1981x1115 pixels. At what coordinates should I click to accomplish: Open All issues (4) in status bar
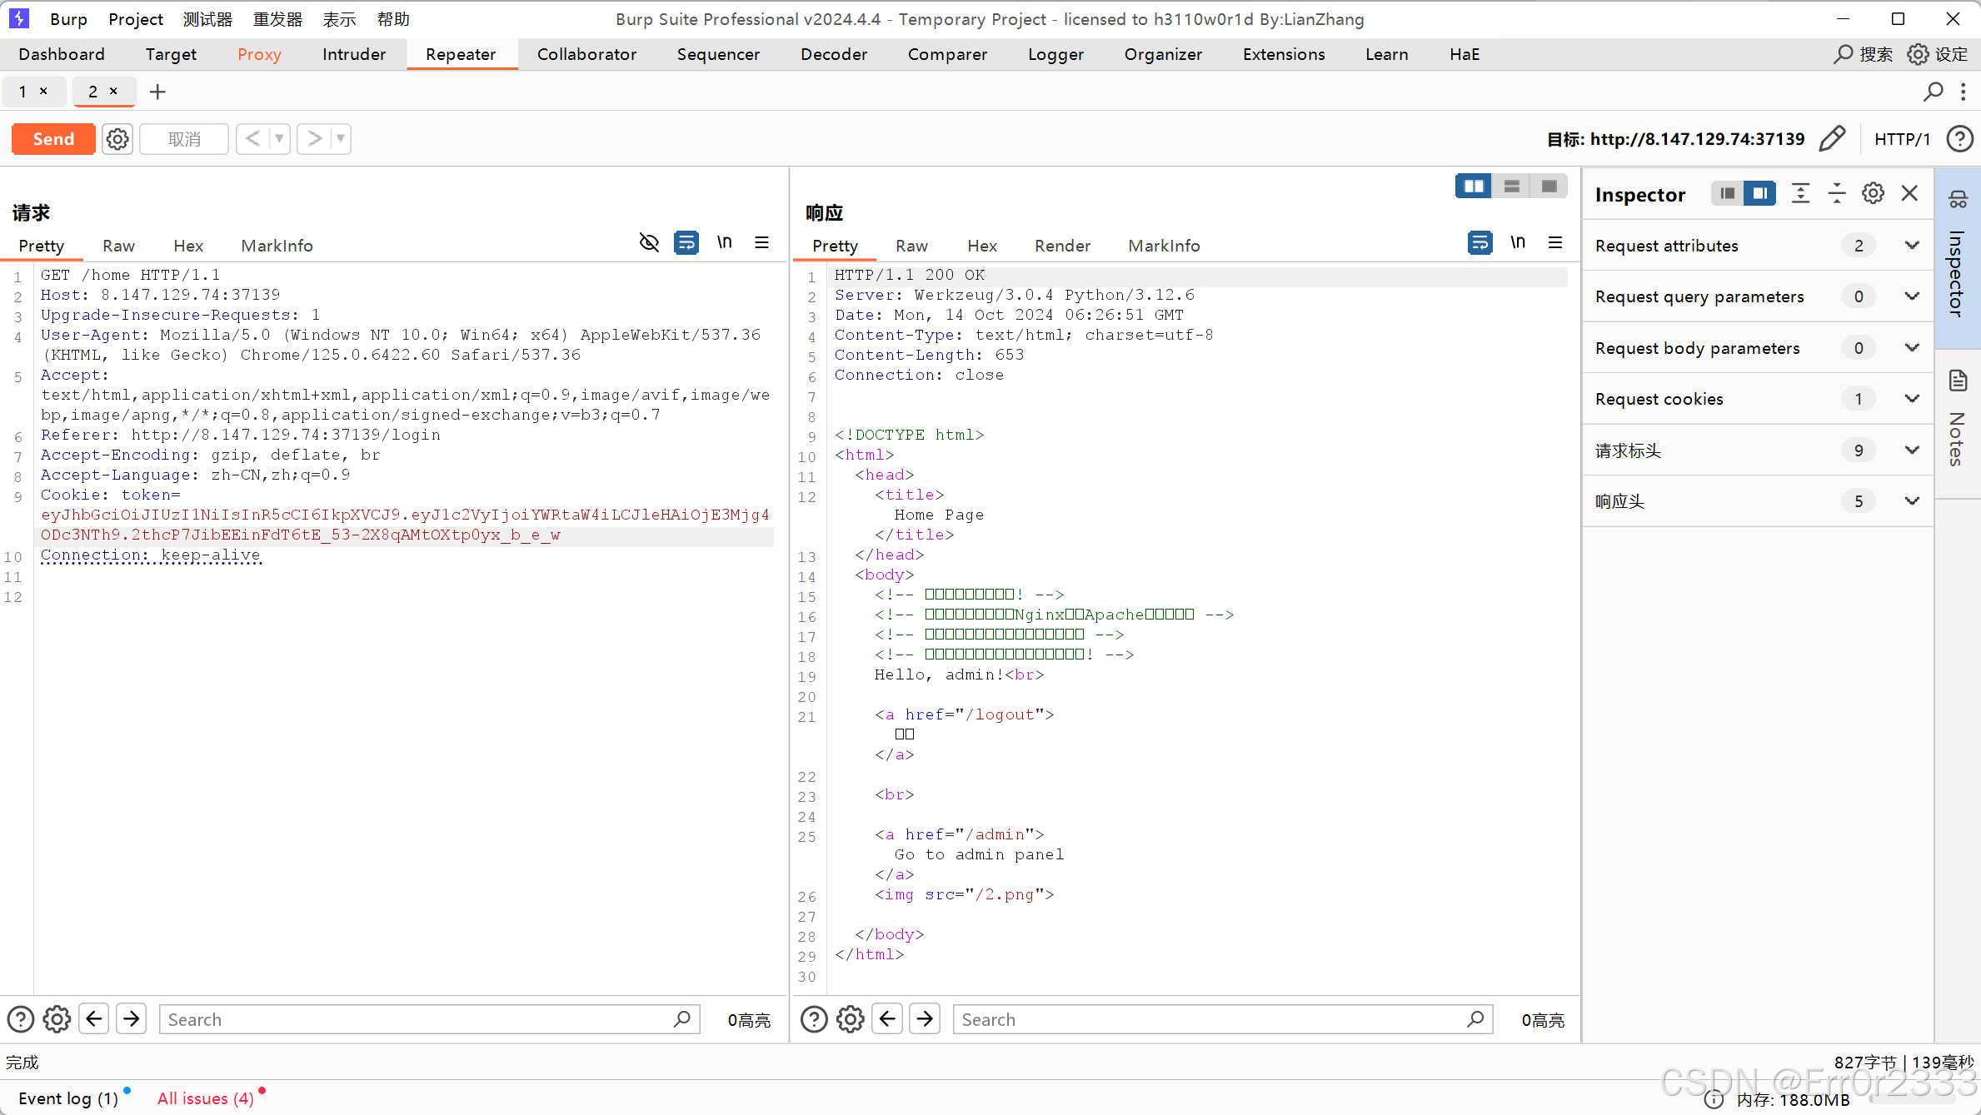click(x=205, y=1098)
